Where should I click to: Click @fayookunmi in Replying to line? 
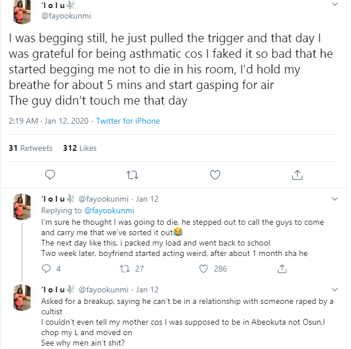pyautogui.click(x=109, y=210)
